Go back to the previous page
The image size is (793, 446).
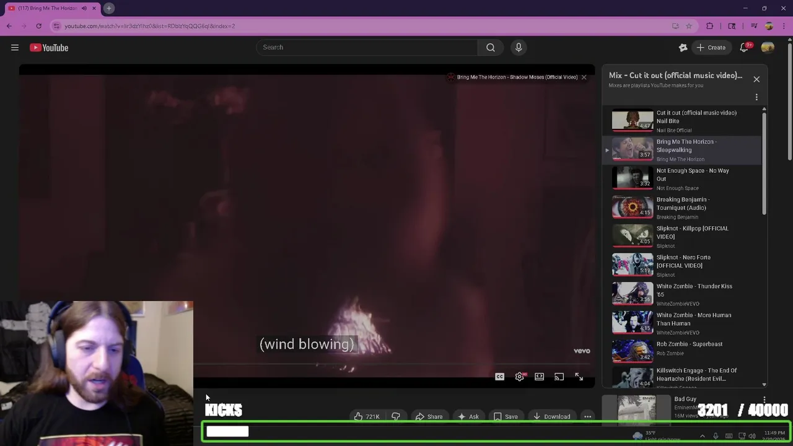tap(9, 26)
